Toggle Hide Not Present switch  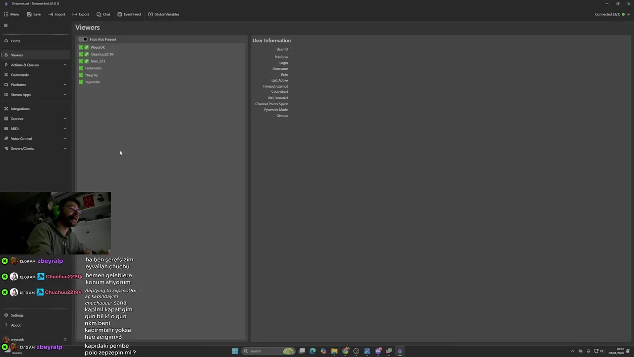(x=83, y=39)
